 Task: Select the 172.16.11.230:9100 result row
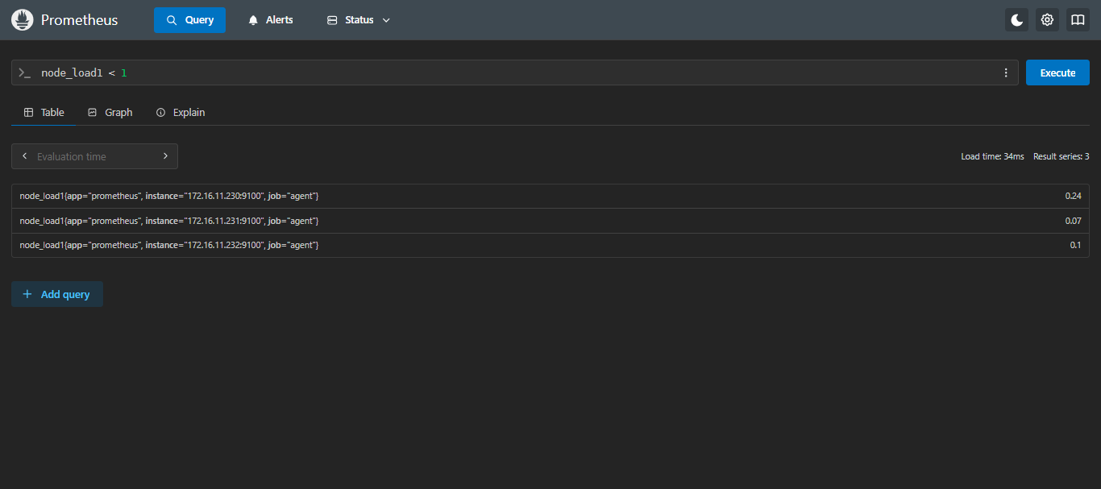click(x=550, y=196)
